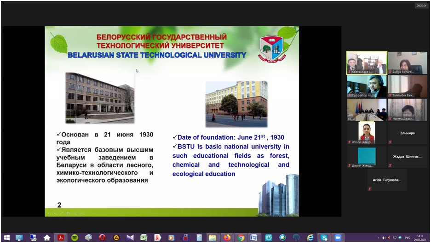Screen dimensions: 431x243
Task: Select Arida Turymsha participant tile
Action: coord(387,181)
